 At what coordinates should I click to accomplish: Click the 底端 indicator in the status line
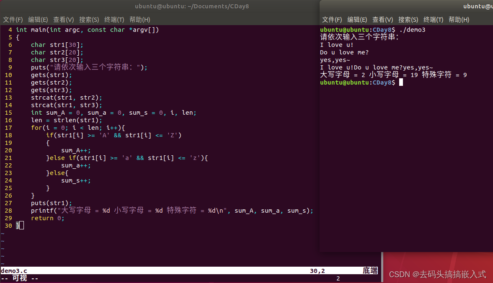tap(370, 270)
